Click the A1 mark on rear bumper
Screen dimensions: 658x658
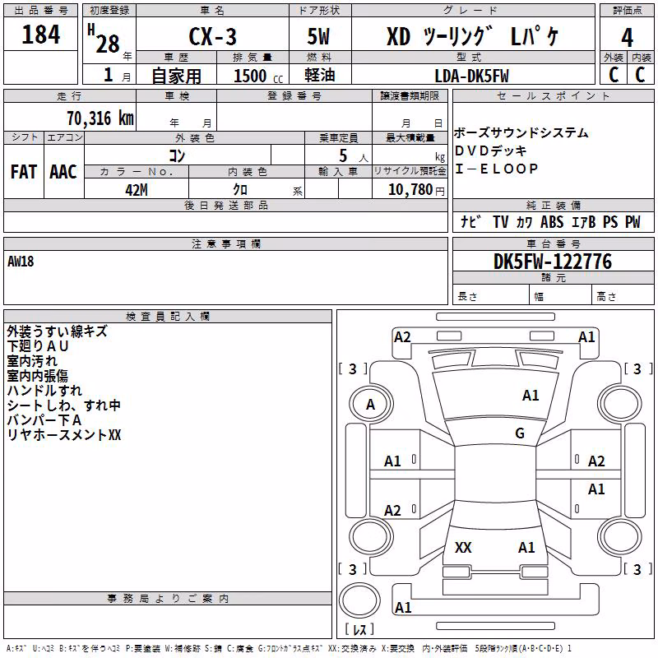tap(403, 607)
